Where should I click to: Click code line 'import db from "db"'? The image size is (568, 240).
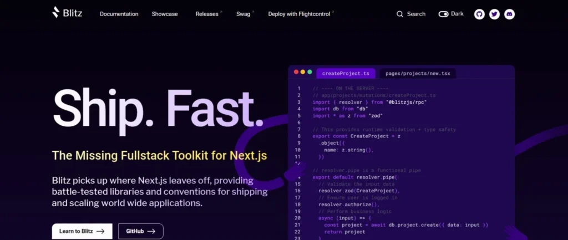coord(340,109)
